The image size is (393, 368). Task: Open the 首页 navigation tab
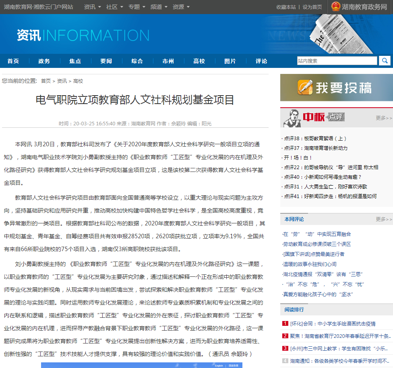coord(13,61)
